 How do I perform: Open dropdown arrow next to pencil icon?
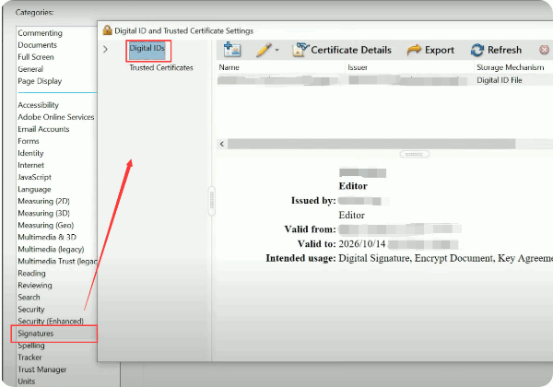click(276, 50)
